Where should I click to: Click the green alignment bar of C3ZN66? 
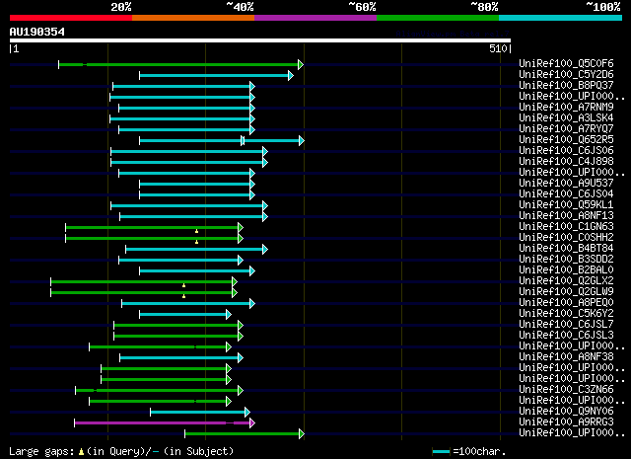click(x=157, y=390)
